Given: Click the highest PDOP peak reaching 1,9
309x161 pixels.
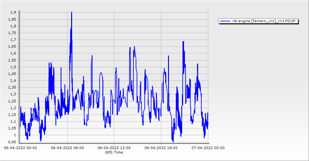Looking at the screenshot, I should [71, 13].
